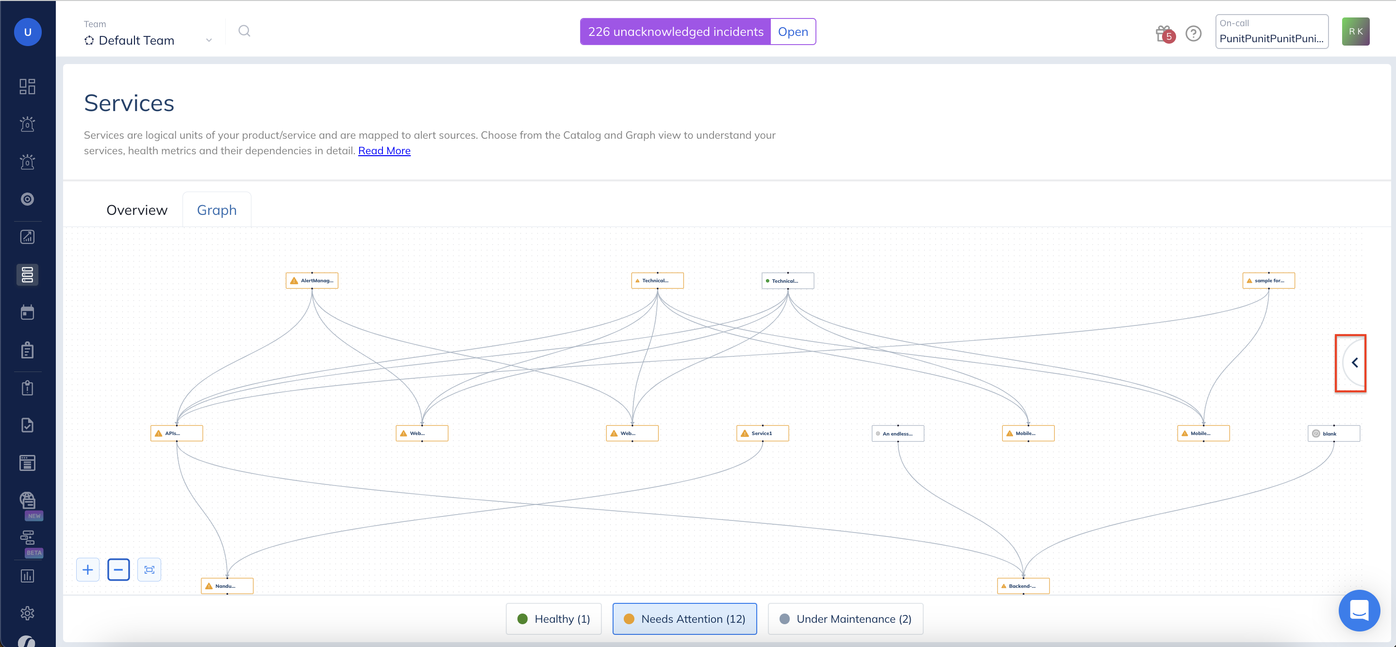Switch to the Overview tab
Screen dimensions: 1396x647
pyautogui.click(x=136, y=210)
